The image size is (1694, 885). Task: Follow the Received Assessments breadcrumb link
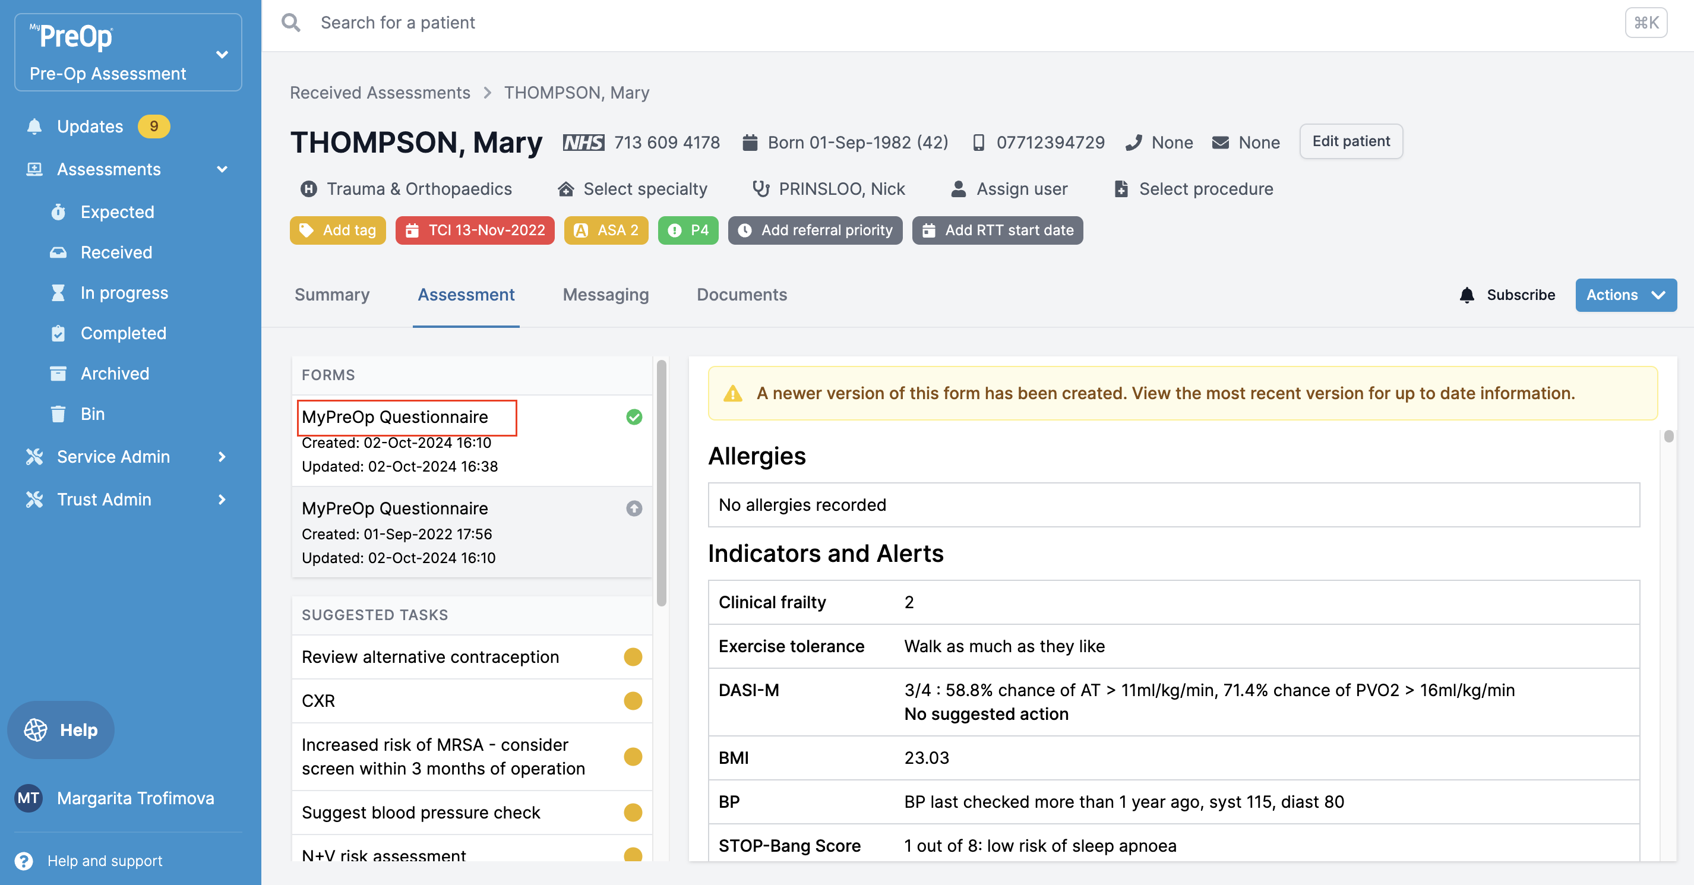click(x=380, y=93)
